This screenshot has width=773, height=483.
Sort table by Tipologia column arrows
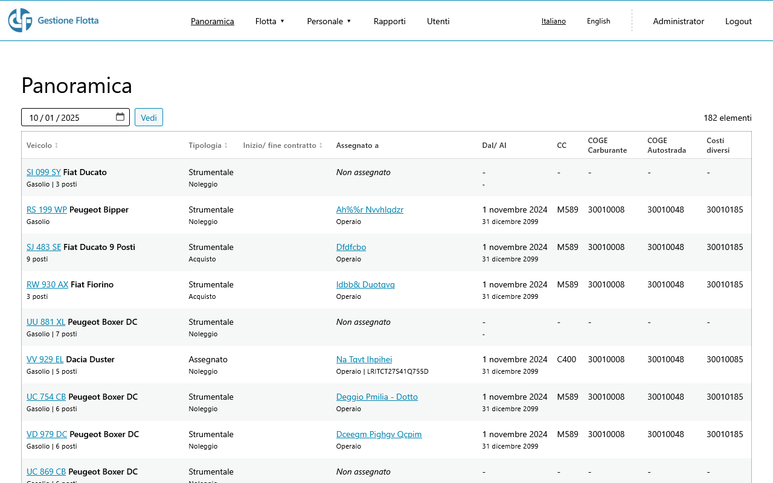point(226,146)
